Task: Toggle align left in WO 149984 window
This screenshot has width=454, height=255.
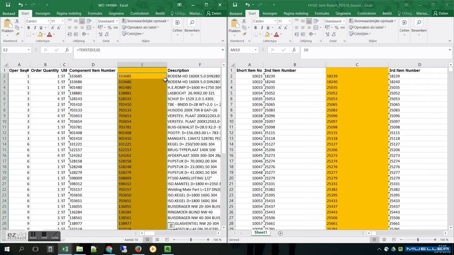Action: pyautogui.click(x=70, y=28)
